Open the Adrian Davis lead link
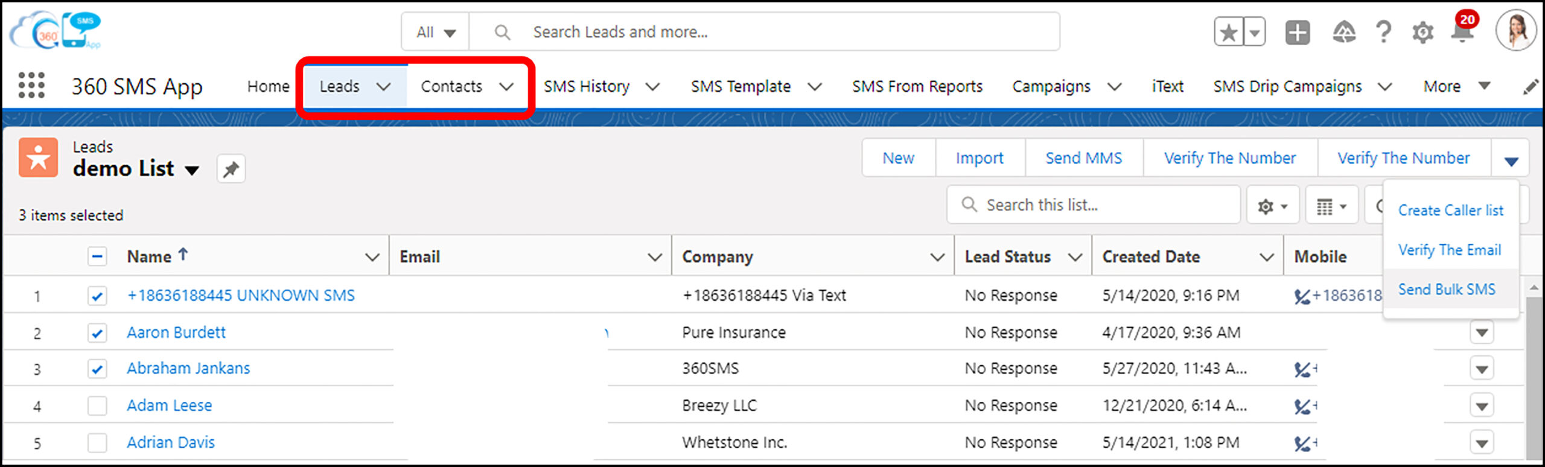The height and width of the screenshot is (467, 1545). 171,442
